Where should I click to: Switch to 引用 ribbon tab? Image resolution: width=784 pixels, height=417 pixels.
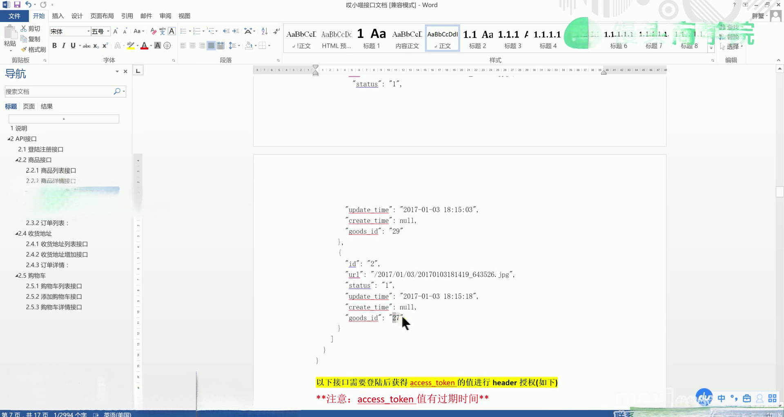tap(127, 16)
